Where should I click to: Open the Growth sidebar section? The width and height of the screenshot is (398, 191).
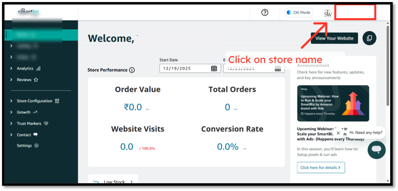[24, 112]
